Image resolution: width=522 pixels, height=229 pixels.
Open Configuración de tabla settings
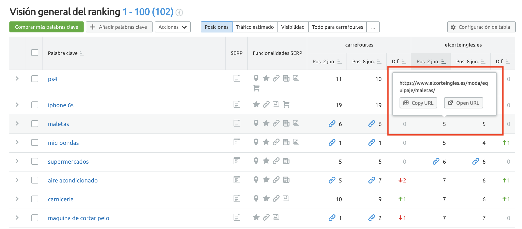click(481, 27)
